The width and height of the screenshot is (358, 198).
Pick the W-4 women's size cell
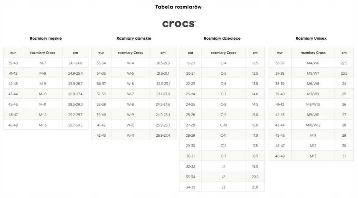[x=130, y=63]
